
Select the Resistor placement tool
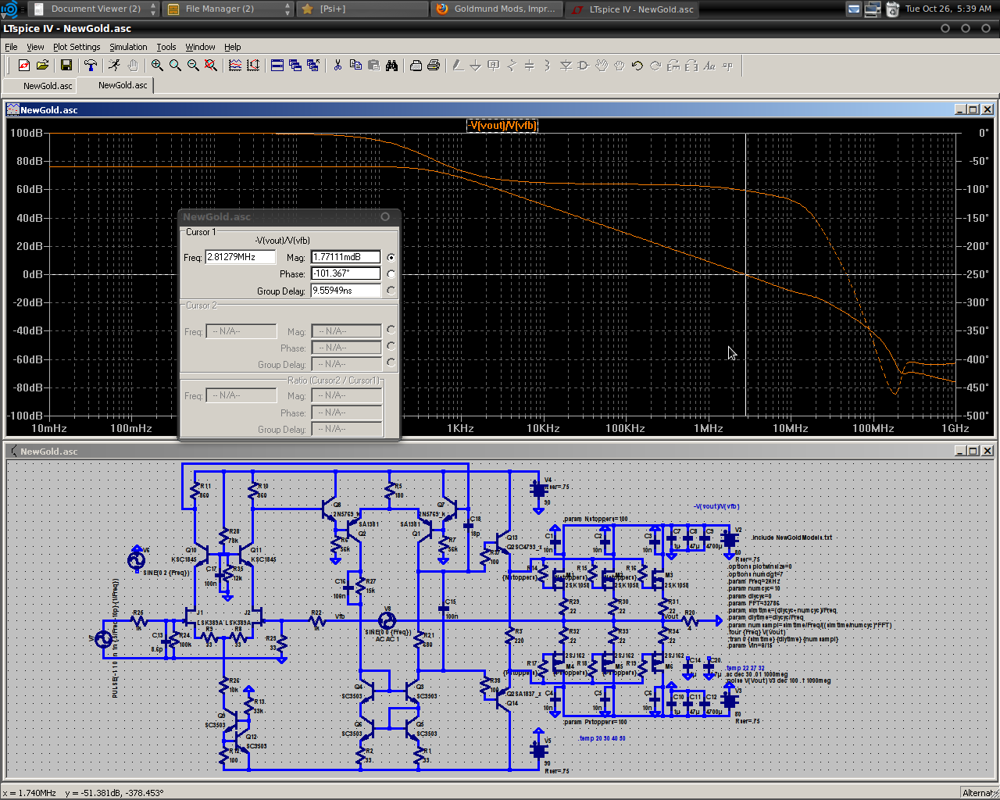point(512,66)
